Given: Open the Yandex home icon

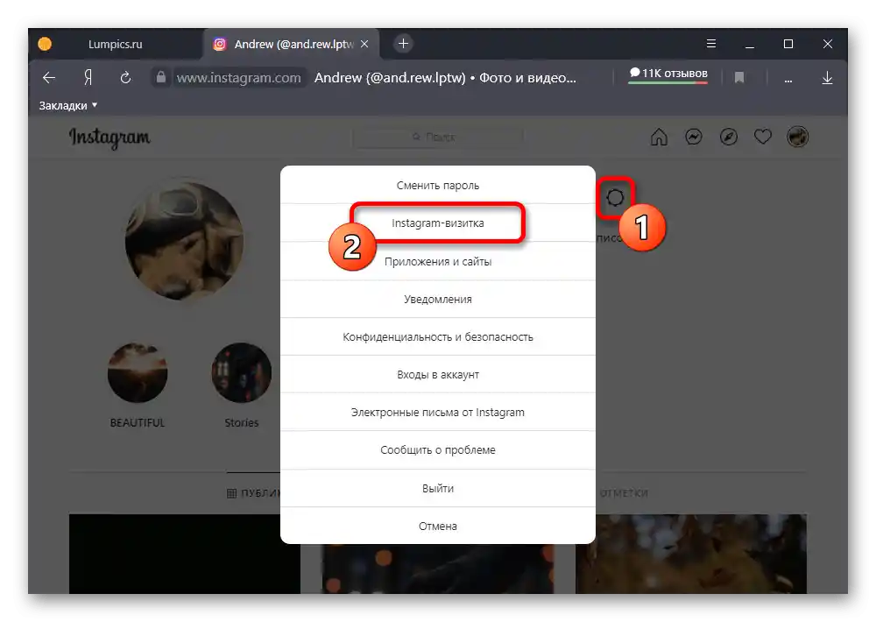Looking at the screenshot, I should [x=88, y=78].
